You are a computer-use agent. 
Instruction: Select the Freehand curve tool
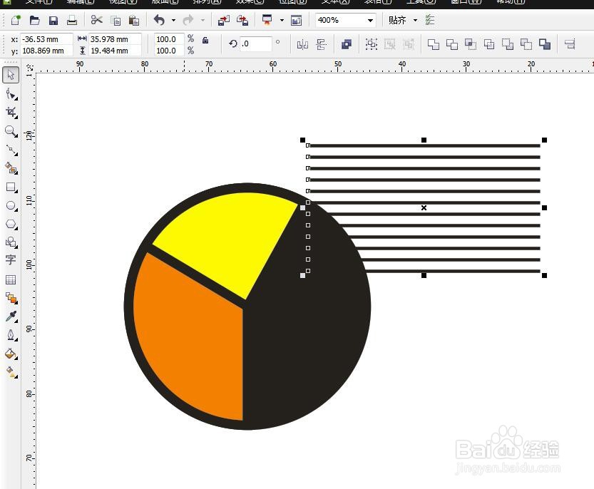(x=11, y=150)
